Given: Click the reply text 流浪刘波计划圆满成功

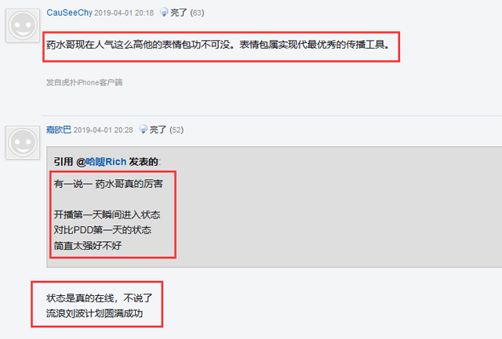Looking at the screenshot, I should 94,313.
